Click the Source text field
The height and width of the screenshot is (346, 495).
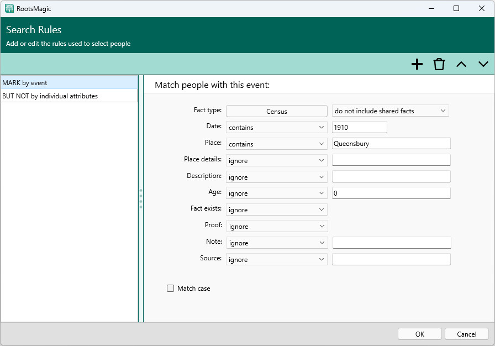click(391, 259)
